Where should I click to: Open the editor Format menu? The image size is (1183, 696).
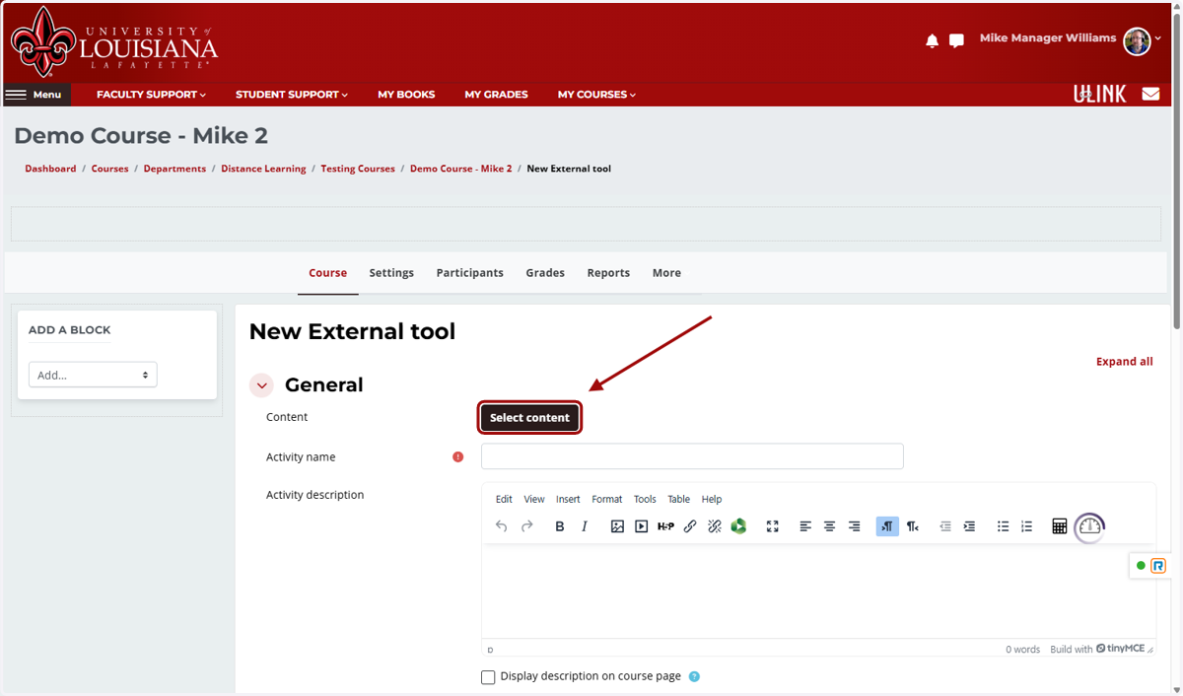coord(607,499)
